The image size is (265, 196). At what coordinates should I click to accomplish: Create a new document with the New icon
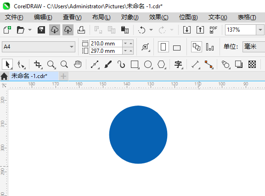pos(7,30)
